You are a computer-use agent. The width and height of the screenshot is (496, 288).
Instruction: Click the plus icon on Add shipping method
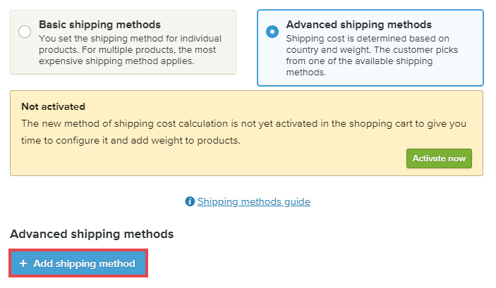23,264
